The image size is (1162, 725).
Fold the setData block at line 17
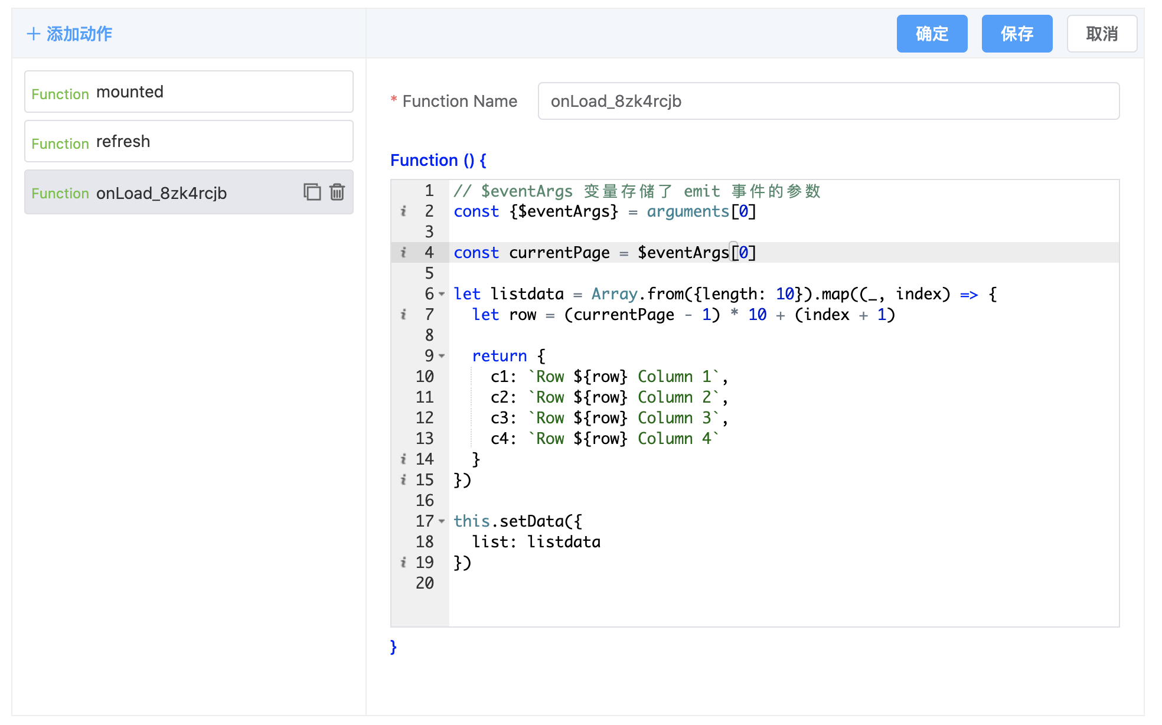pos(442,521)
